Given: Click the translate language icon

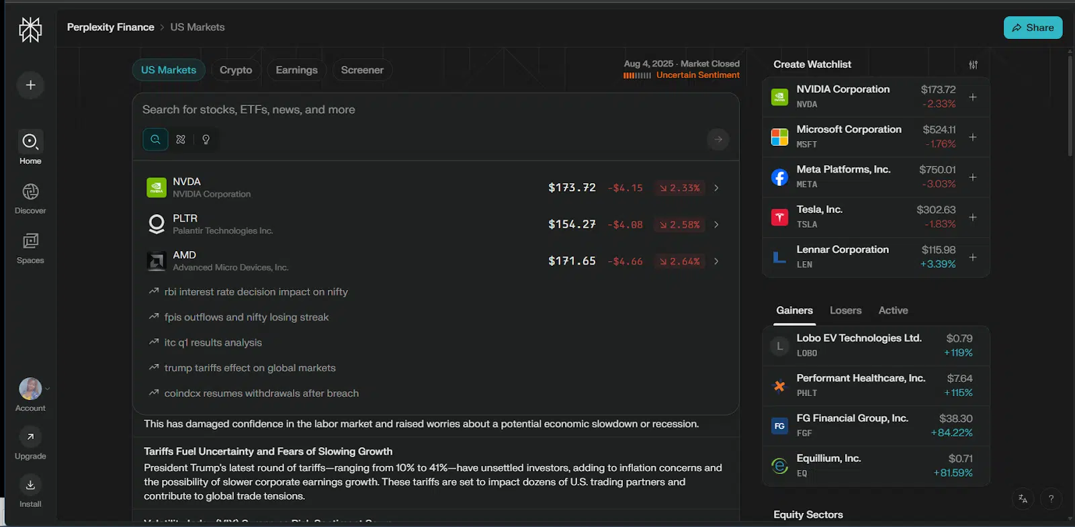Looking at the screenshot, I should coord(1023,499).
